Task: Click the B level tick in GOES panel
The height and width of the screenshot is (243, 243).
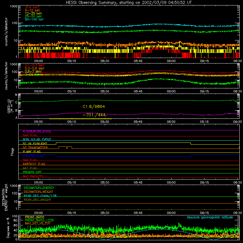Action: point(16,111)
